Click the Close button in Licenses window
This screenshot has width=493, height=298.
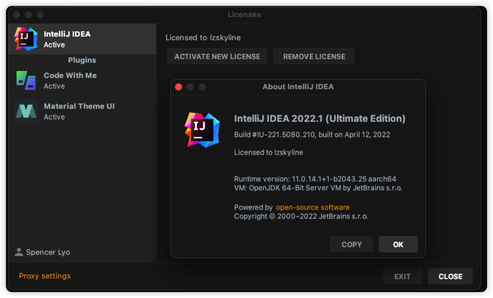tap(450, 276)
